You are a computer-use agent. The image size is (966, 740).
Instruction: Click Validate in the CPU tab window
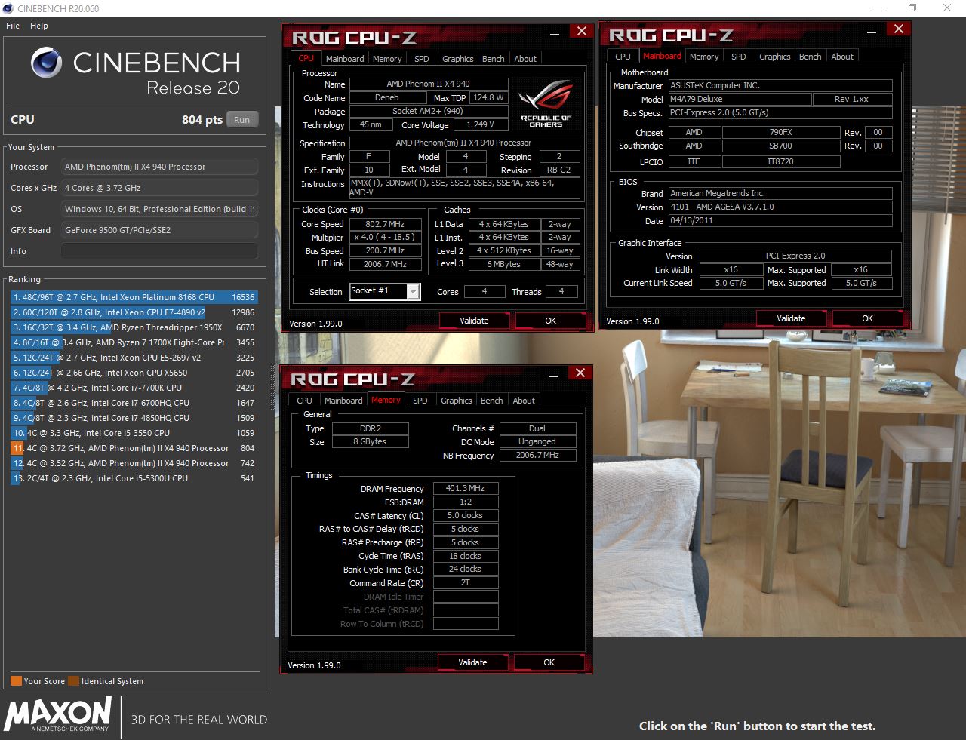point(475,321)
